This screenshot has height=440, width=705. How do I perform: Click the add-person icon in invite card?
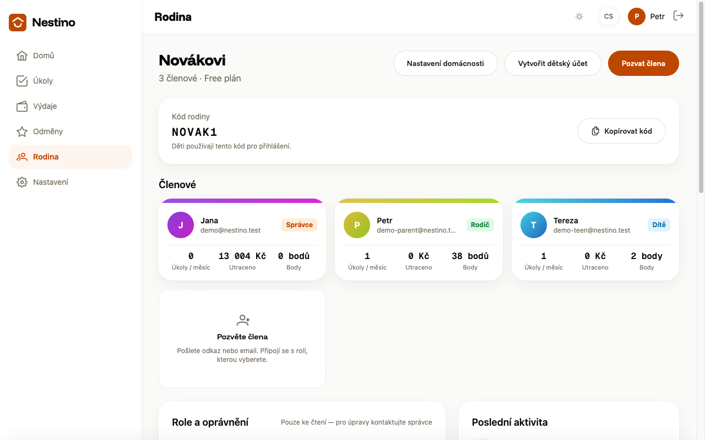coord(243,320)
